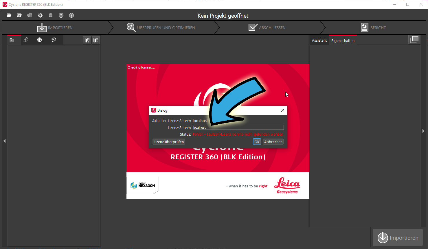This screenshot has width=428, height=249.
Task: Click the 'Kein Projekt geöffnet' title
Action: 223,16
